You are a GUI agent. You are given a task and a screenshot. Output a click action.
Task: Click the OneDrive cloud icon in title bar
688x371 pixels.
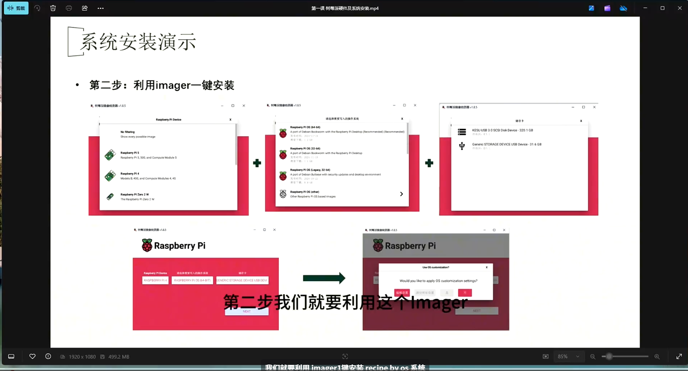pyautogui.click(x=623, y=8)
